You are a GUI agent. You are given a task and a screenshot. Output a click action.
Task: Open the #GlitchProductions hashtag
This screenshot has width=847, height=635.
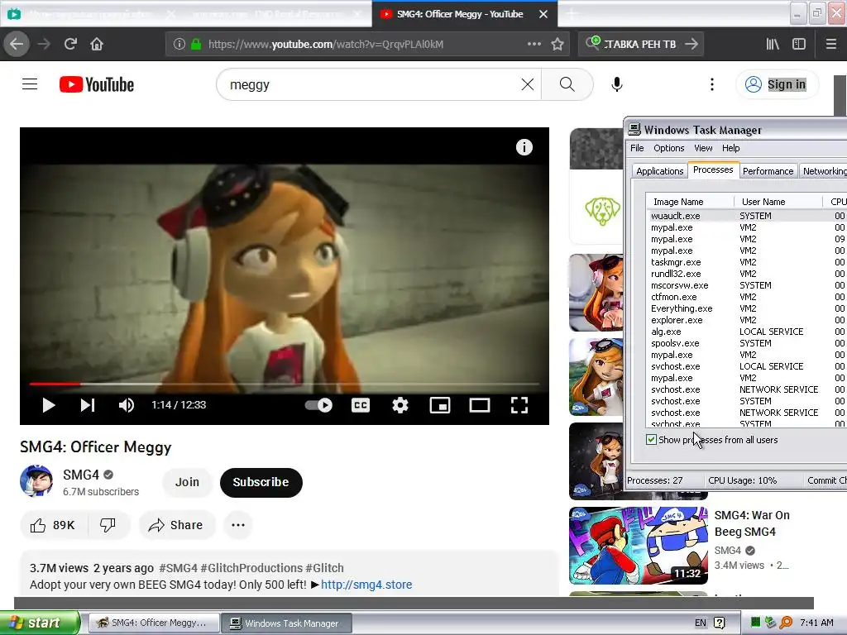[251, 568]
